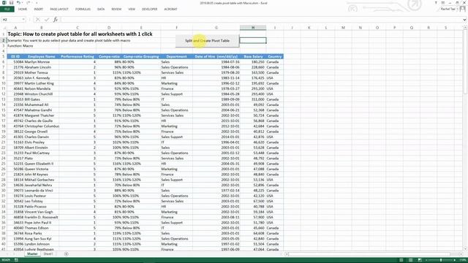Open the Undo history dropdown arrow
The image size is (468, 263).
coord(23,3)
